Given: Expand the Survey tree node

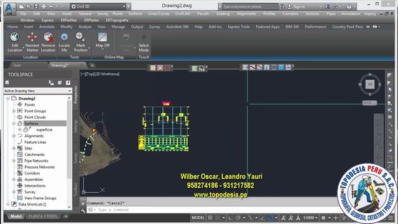Looking at the screenshot, I should (x=14, y=192).
